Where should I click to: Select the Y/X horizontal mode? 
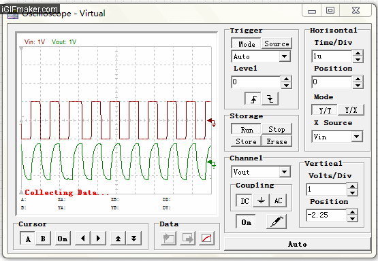point(351,110)
